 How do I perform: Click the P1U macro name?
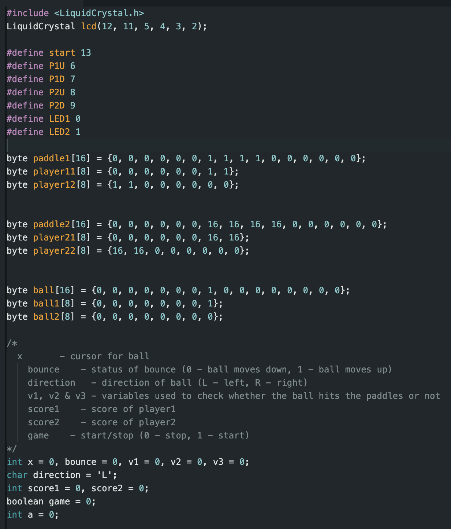coord(57,66)
